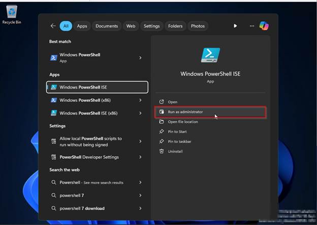
Task: Click the back arrow in search panel
Action: pos(53,26)
